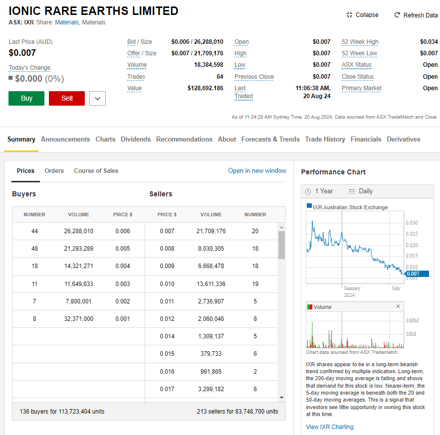Click buyer price 0.005 cell

[123, 249]
